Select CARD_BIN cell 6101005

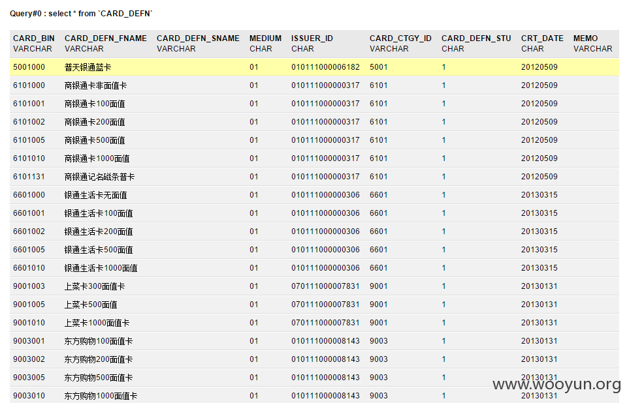click(29, 140)
